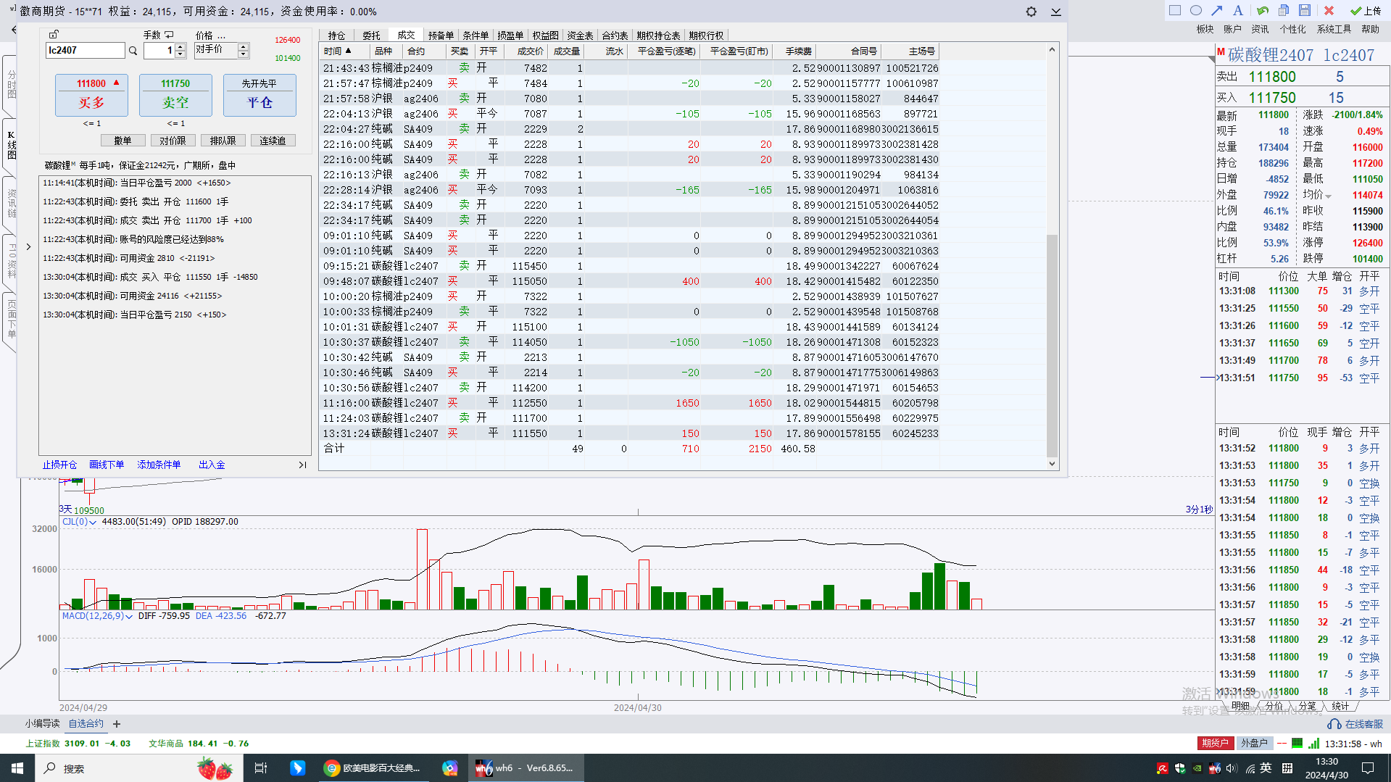Screen dimensions: 1391x782
Task: Click the 撤单 cancel order button
Action: pos(123,141)
